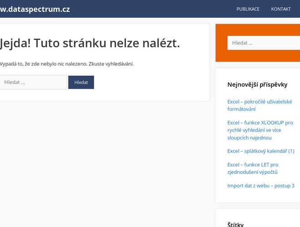Click blank white space right of Hledat button

click(x=150, y=82)
